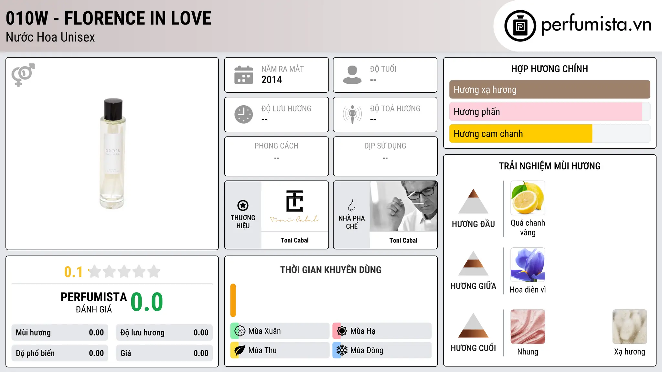Screen dimensions: 662x372
Task: Click the DỊP SỬ DỤNG label
Action: [385, 146]
